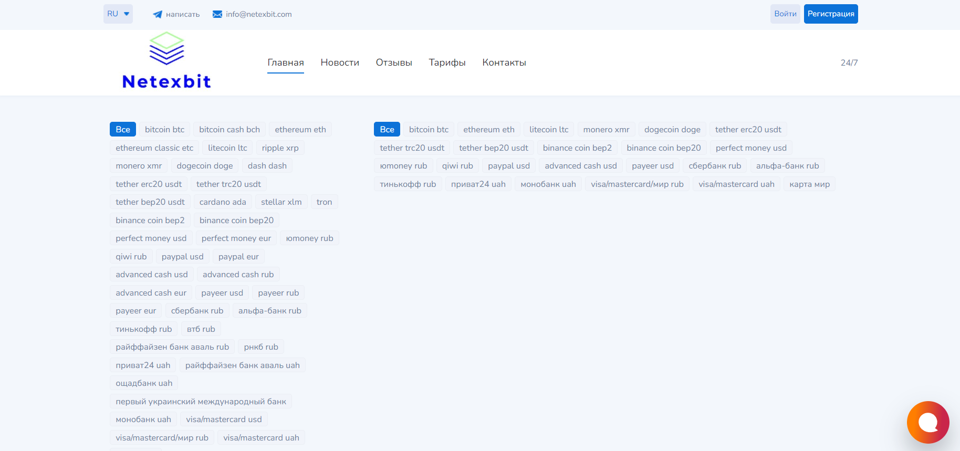Select litecoin ltc in right list
This screenshot has width=960, height=451.
click(549, 130)
